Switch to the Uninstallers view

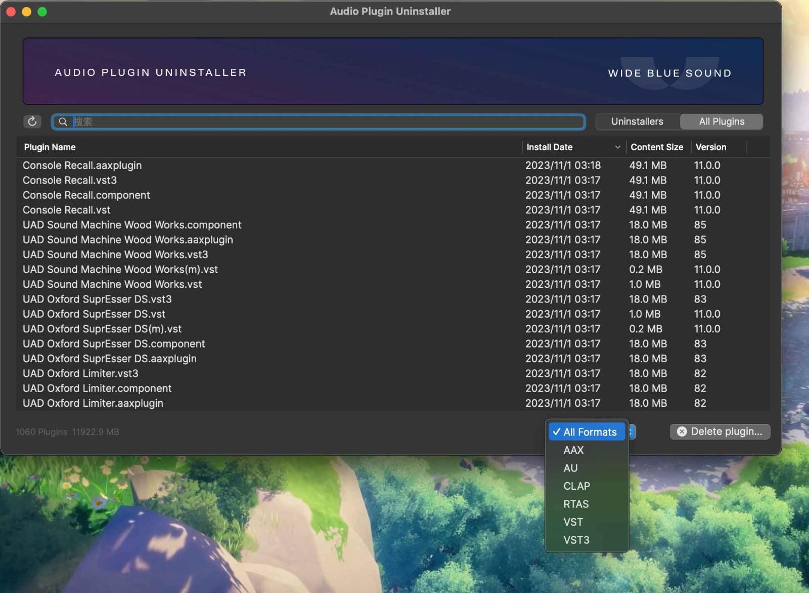pyautogui.click(x=637, y=121)
